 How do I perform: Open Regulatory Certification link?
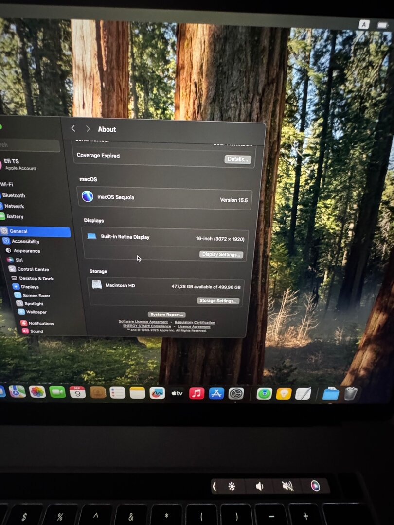[195, 322]
